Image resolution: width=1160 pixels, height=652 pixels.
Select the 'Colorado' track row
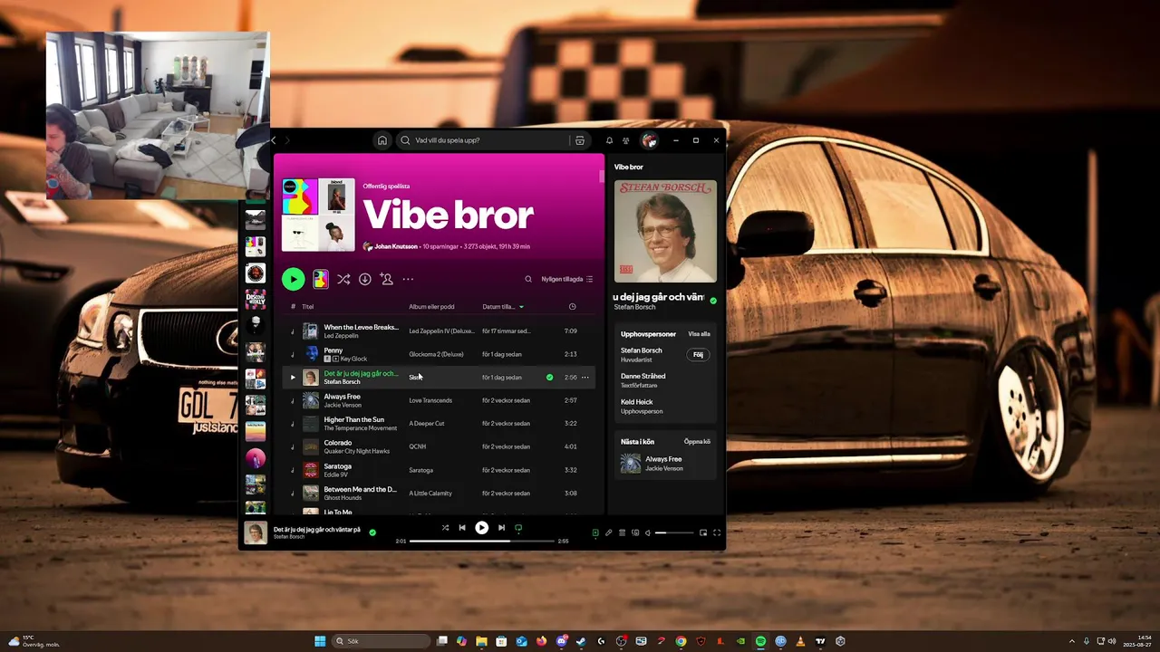(x=439, y=446)
